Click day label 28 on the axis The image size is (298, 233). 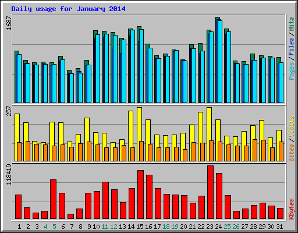[253, 227]
